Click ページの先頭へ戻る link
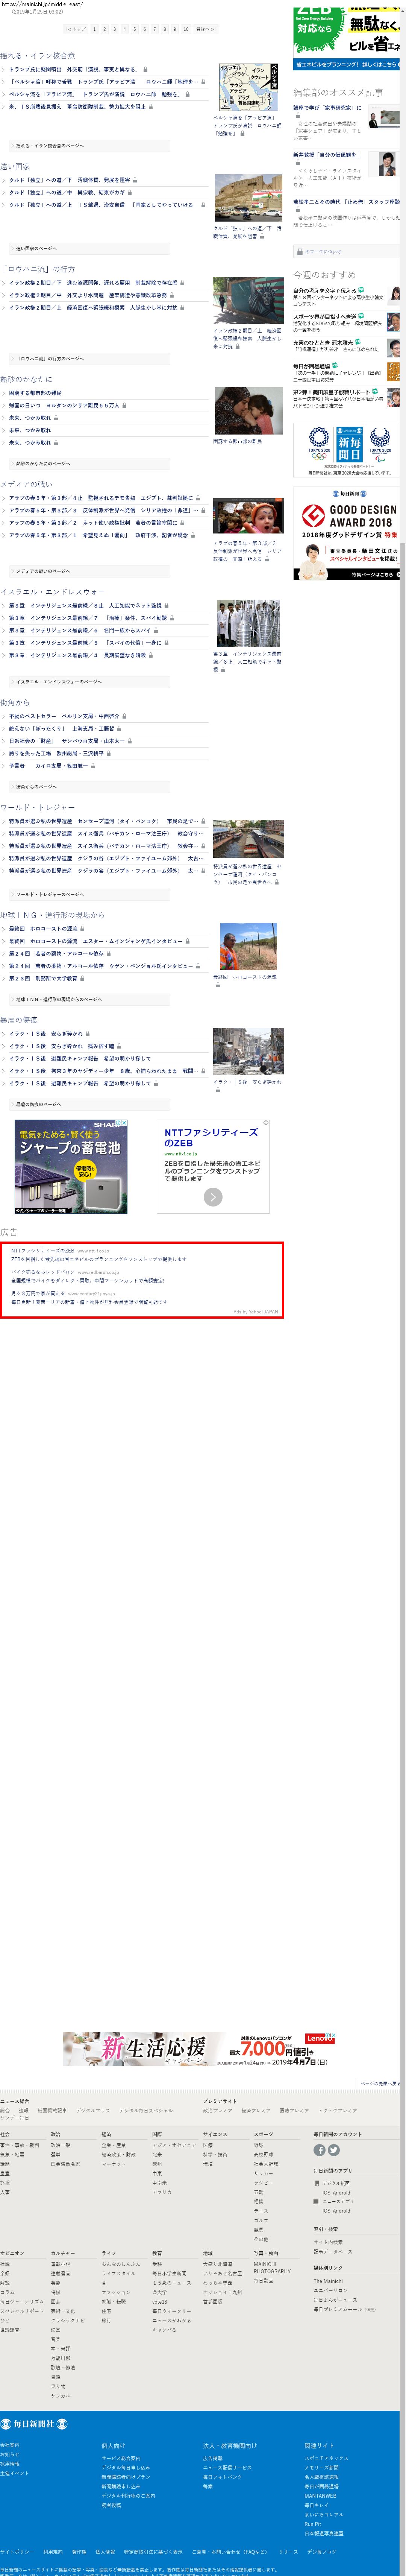Screen dimensions: 406x2576 click(x=381, y=2083)
